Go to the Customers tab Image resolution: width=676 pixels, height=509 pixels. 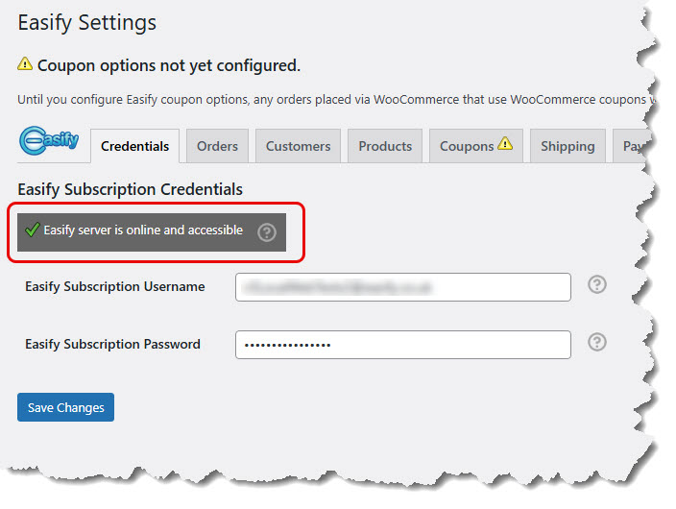[298, 146]
